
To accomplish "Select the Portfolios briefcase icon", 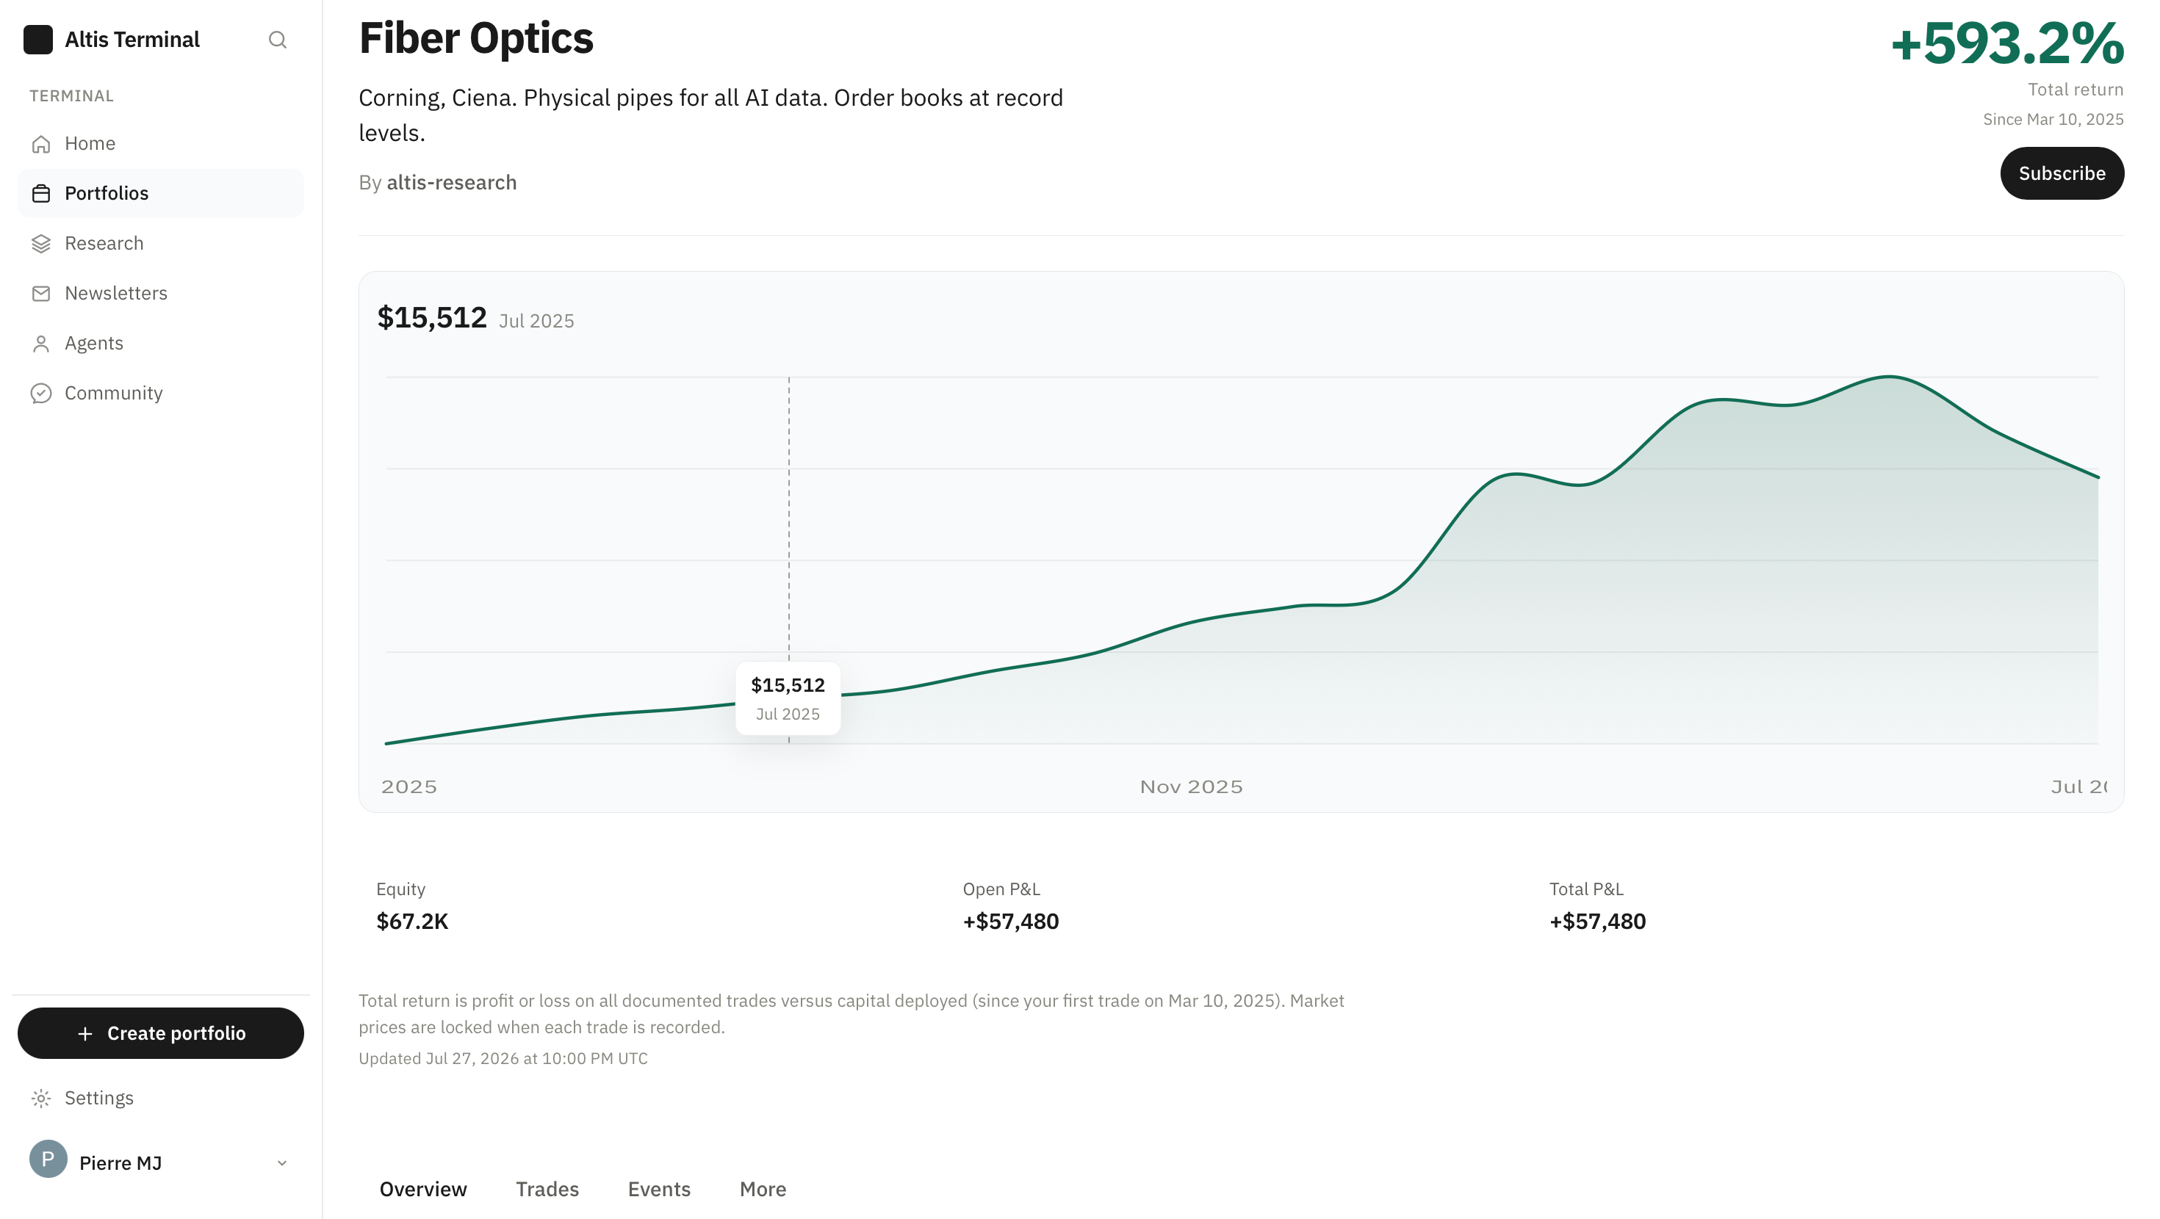I will [41, 194].
